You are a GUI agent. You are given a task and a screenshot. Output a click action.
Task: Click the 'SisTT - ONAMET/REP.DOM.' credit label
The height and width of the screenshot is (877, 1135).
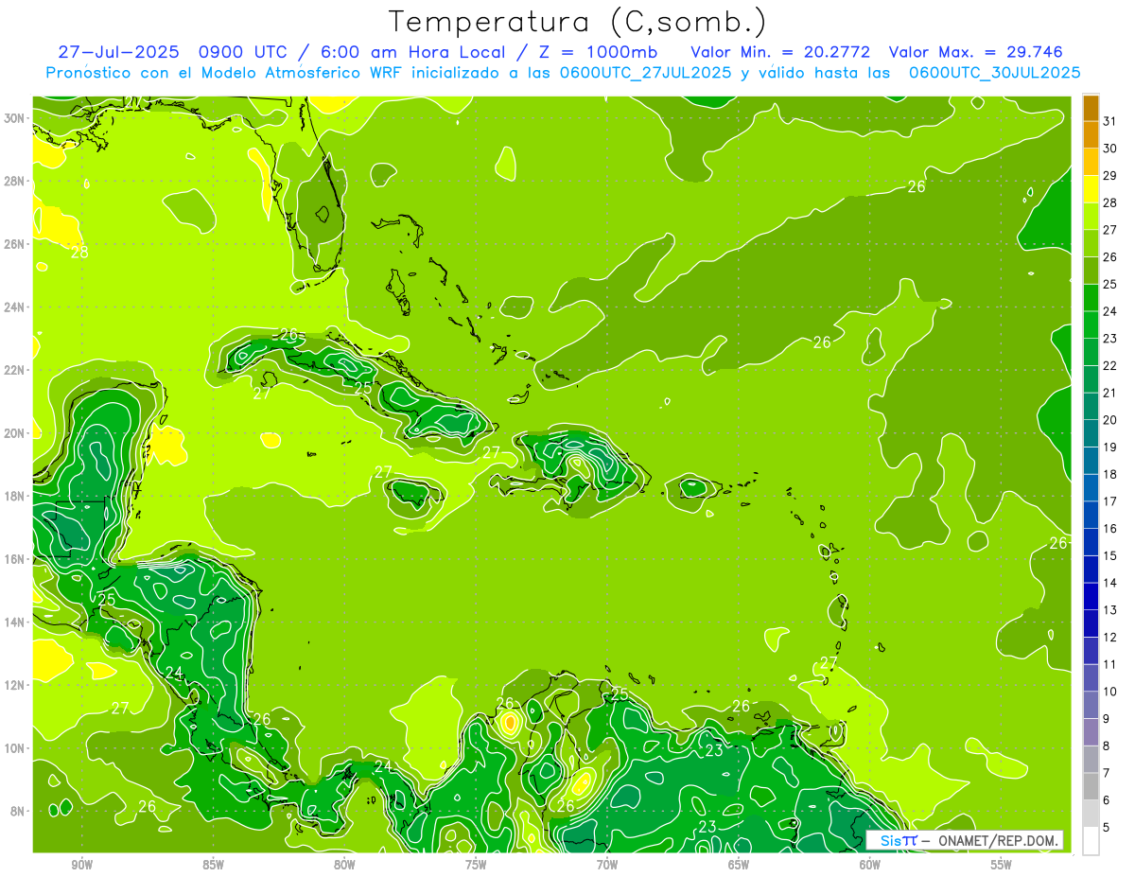964,840
